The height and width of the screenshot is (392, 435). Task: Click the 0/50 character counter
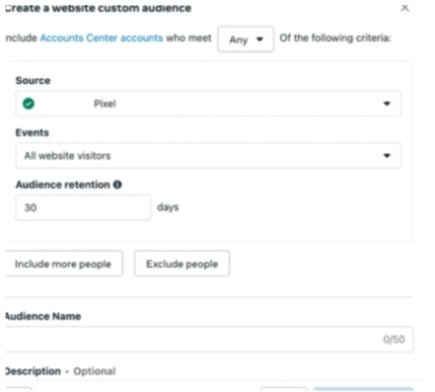coord(394,340)
